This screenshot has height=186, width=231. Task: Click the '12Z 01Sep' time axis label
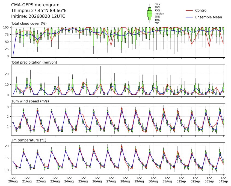(181, 180)
